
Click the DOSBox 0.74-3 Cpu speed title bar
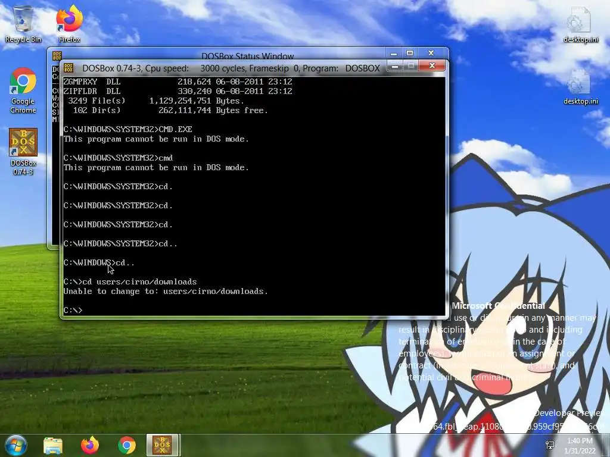(x=231, y=68)
